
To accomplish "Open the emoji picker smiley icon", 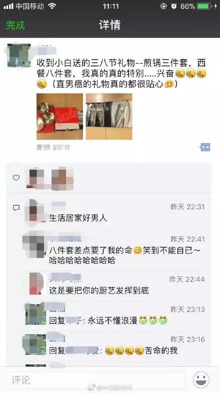I will (x=201, y=380).
